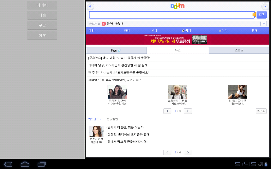Viewport: 271px width, 169px height.
Task: Click caption 전혜빈, 몸매 퀸 이란 이런 것
Action: point(237,102)
